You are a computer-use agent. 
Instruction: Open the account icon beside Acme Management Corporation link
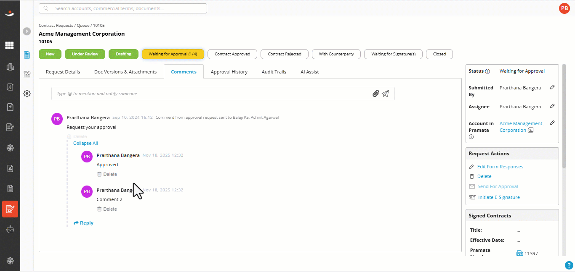pyautogui.click(x=531, y=130)
